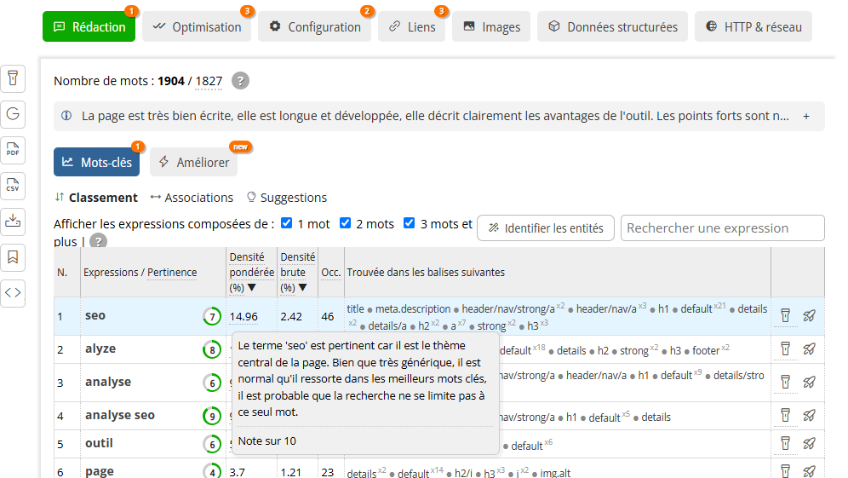The width and height of the screenshot is (848, 478).
Task: Click relevance score 6 circle for 'outil'
Action: 212,445
